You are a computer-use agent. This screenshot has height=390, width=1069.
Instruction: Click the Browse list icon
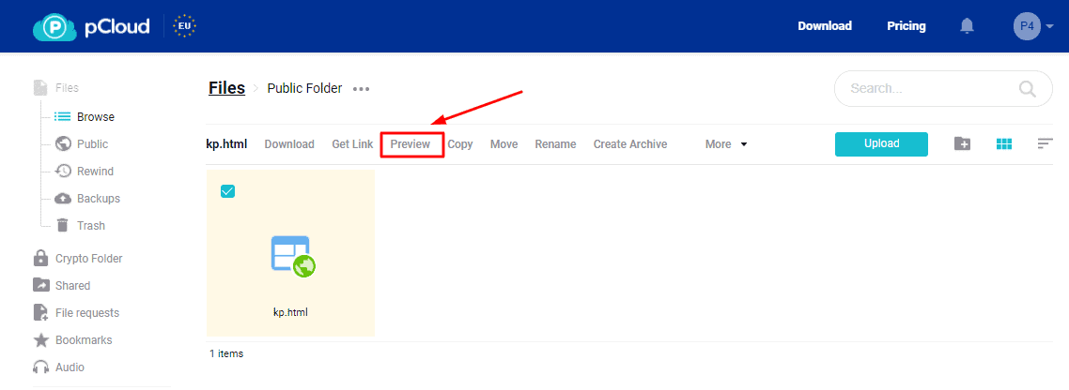pyautogui.click(x=63, y=117)
